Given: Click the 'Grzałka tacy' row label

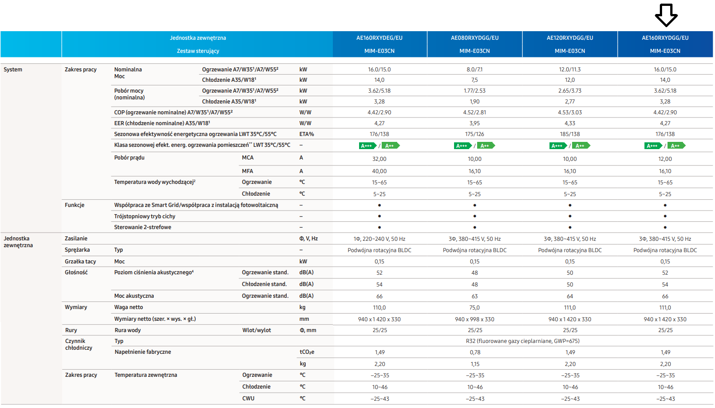Looking at the screenshot, I should coord(80,262).
